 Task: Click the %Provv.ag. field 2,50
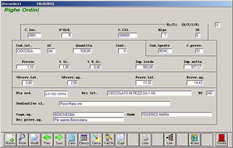[72, 83]
